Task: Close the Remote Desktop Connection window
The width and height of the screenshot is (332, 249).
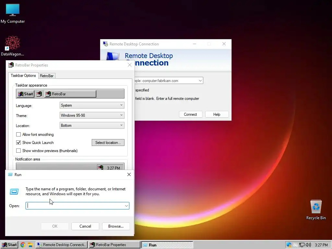Action: 224,44
